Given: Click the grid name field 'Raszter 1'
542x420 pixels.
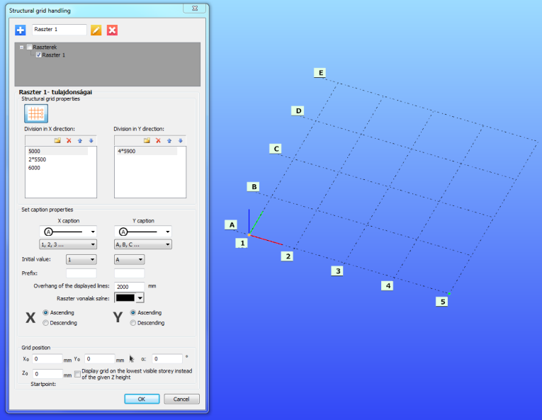Looking at the screenshot, I should pos(59,29).
